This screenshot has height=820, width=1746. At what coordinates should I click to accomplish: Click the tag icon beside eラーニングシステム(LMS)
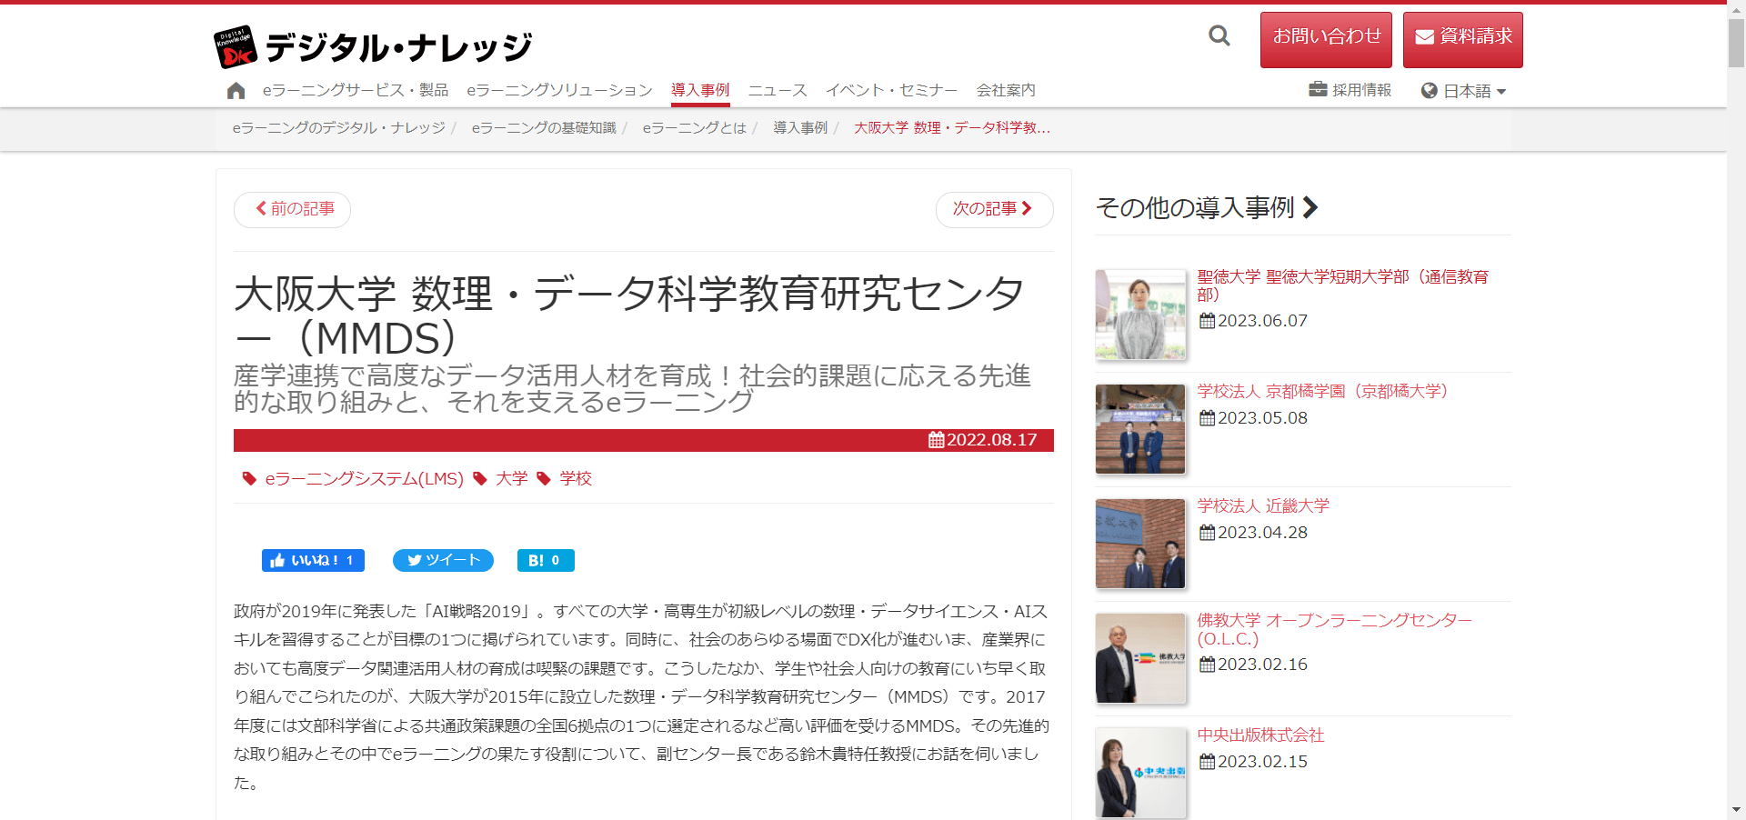[x=249, y=478]
